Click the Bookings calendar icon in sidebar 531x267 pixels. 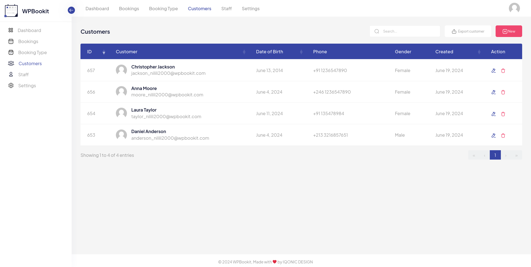pyautogui.click(x=11, y=41)
